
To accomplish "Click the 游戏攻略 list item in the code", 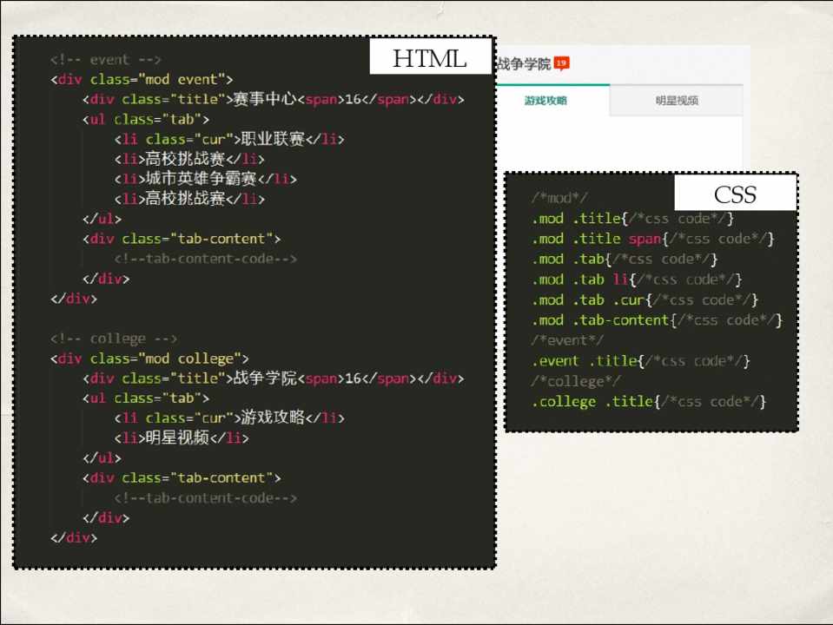I will coord(229,418).
